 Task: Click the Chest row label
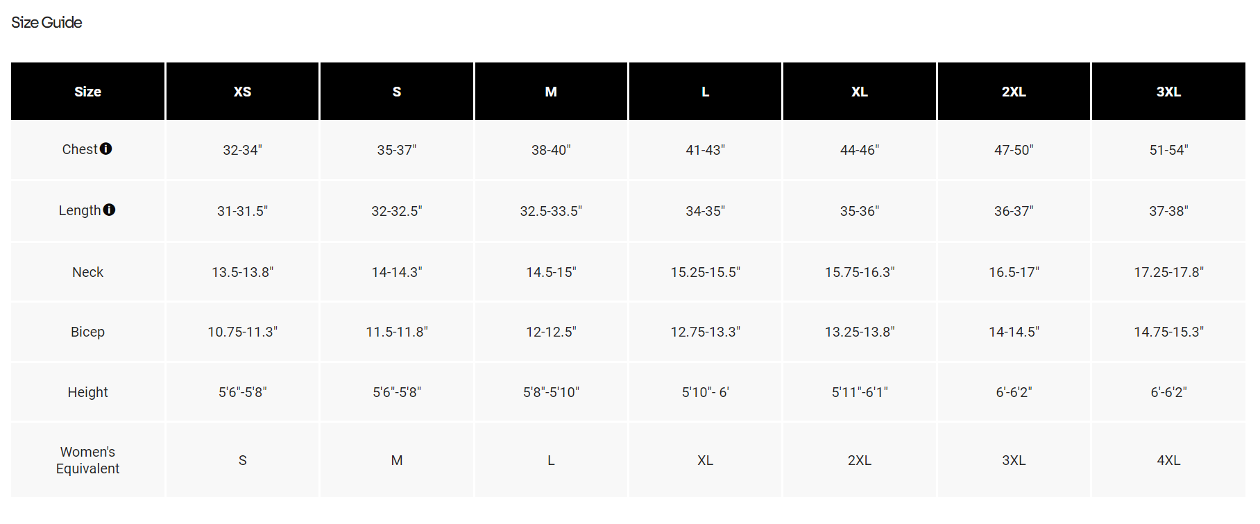80,149
